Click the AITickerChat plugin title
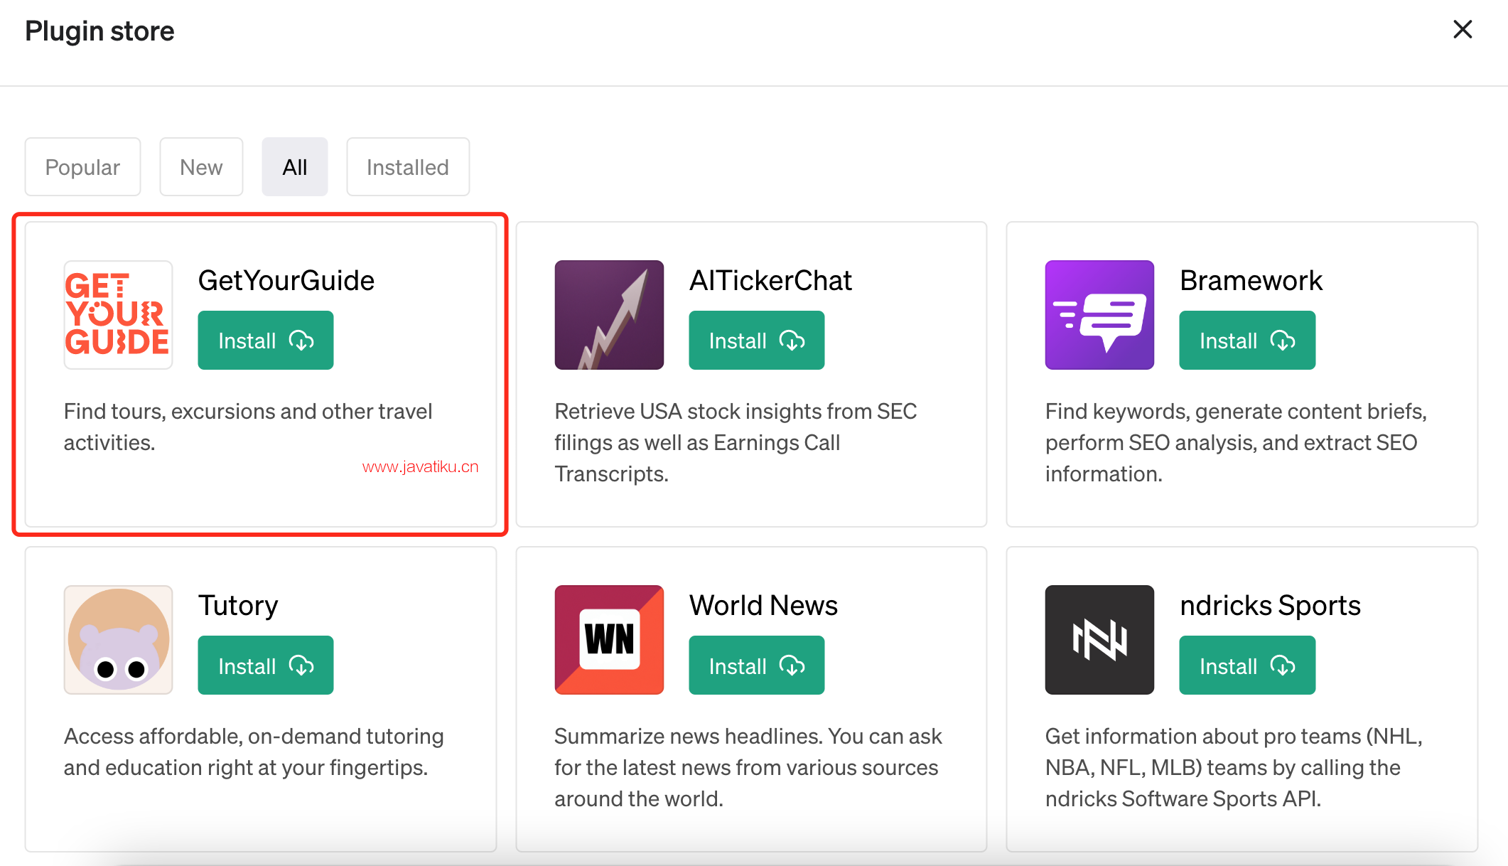Image resolution: width=1508 pixels, height=866 pixels. pyautogui.click(x=770, y=281)
